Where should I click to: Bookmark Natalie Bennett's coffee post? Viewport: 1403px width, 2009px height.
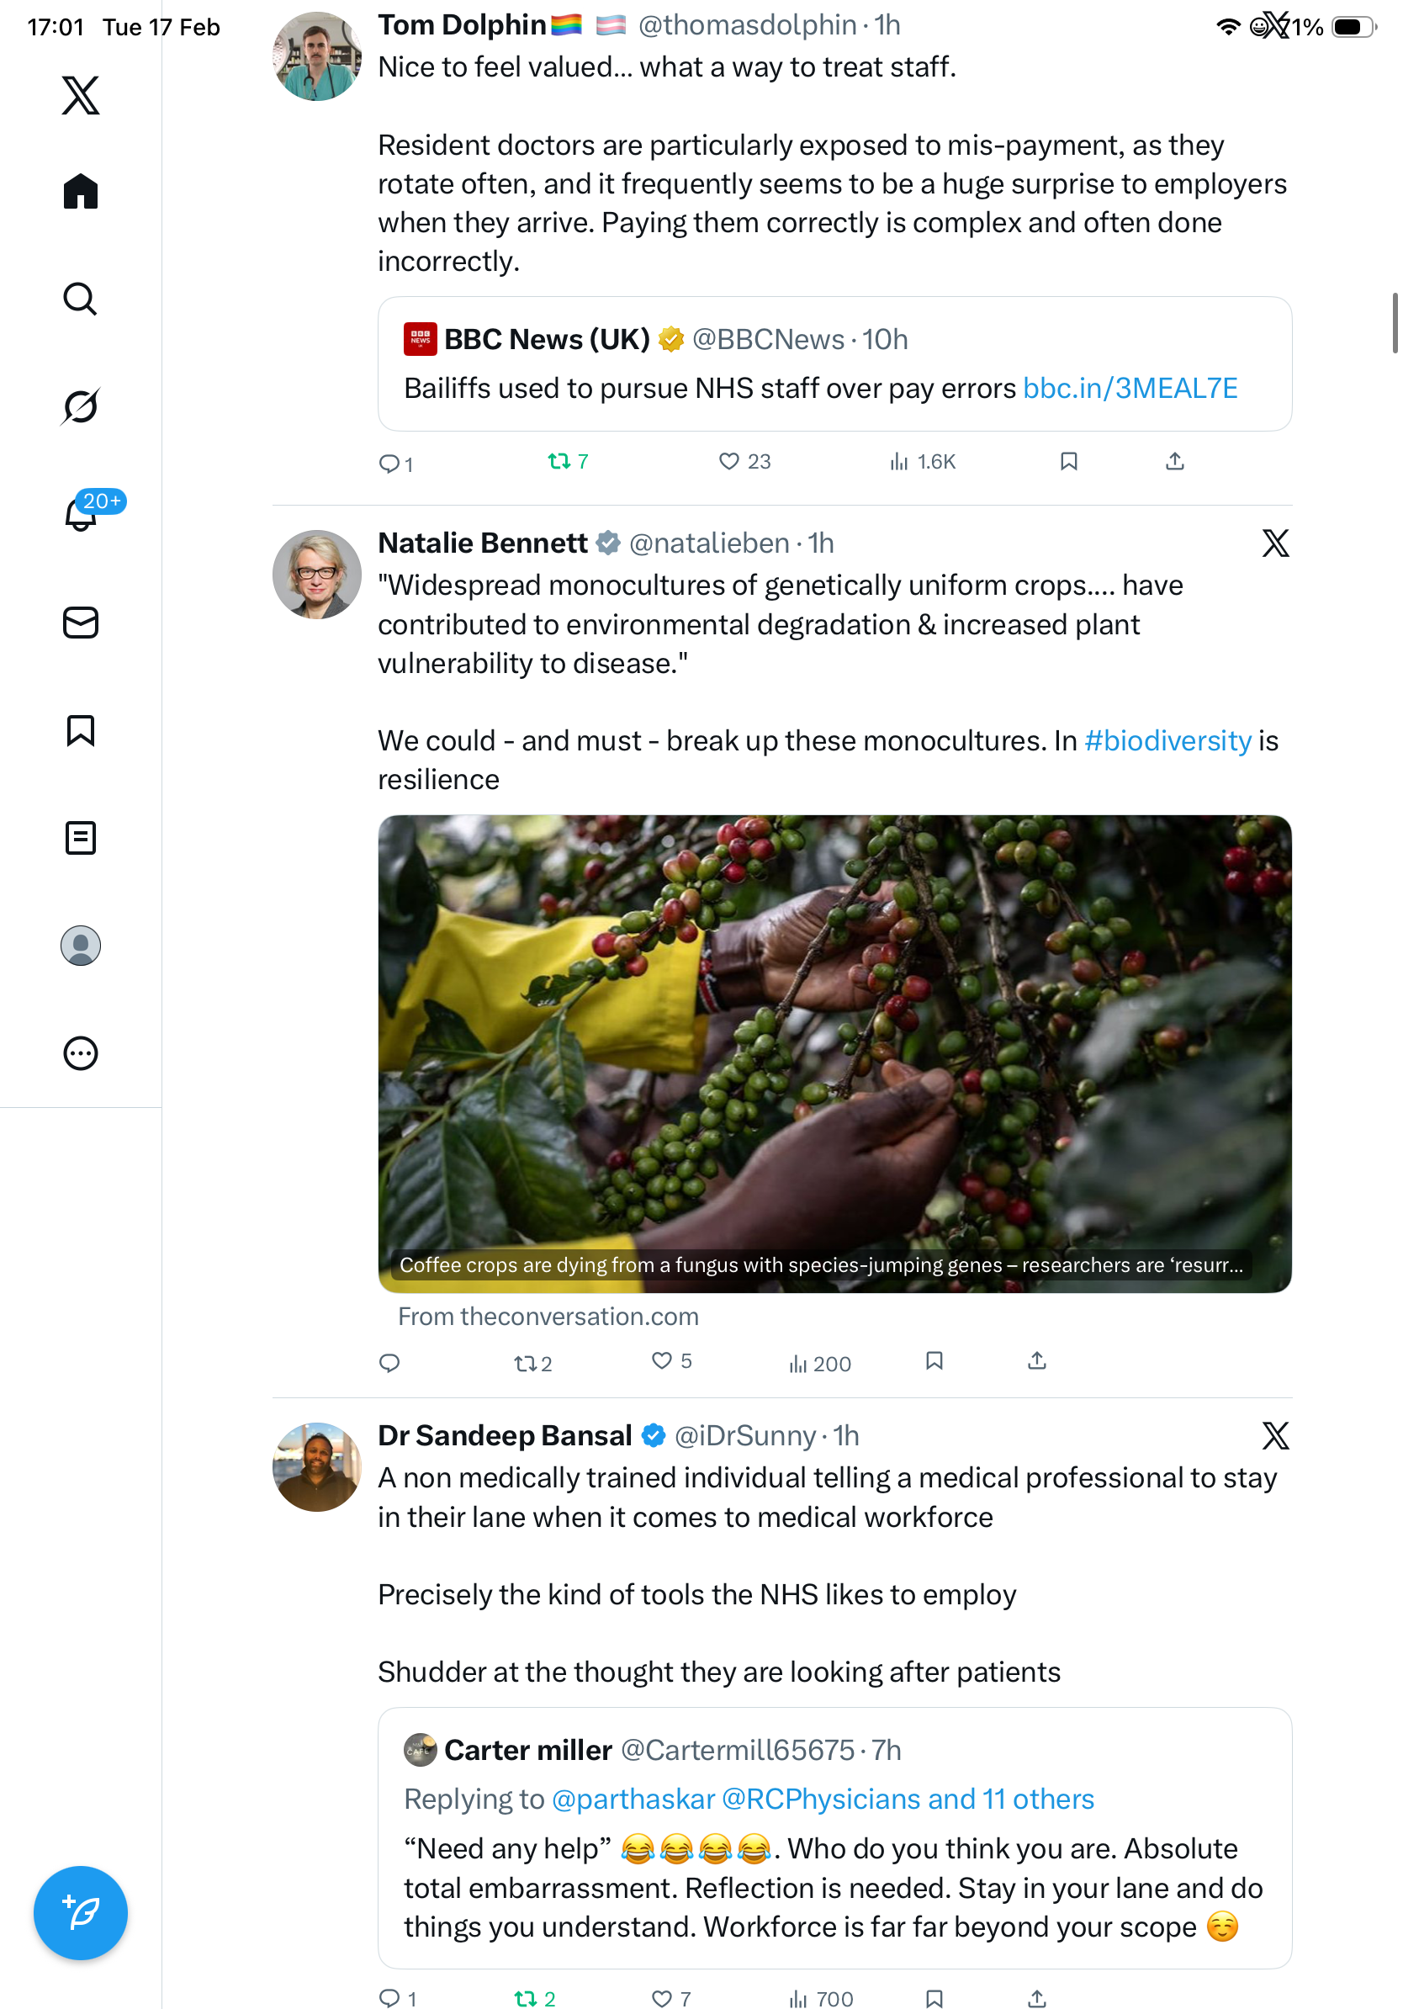[x=934, y=1360]
